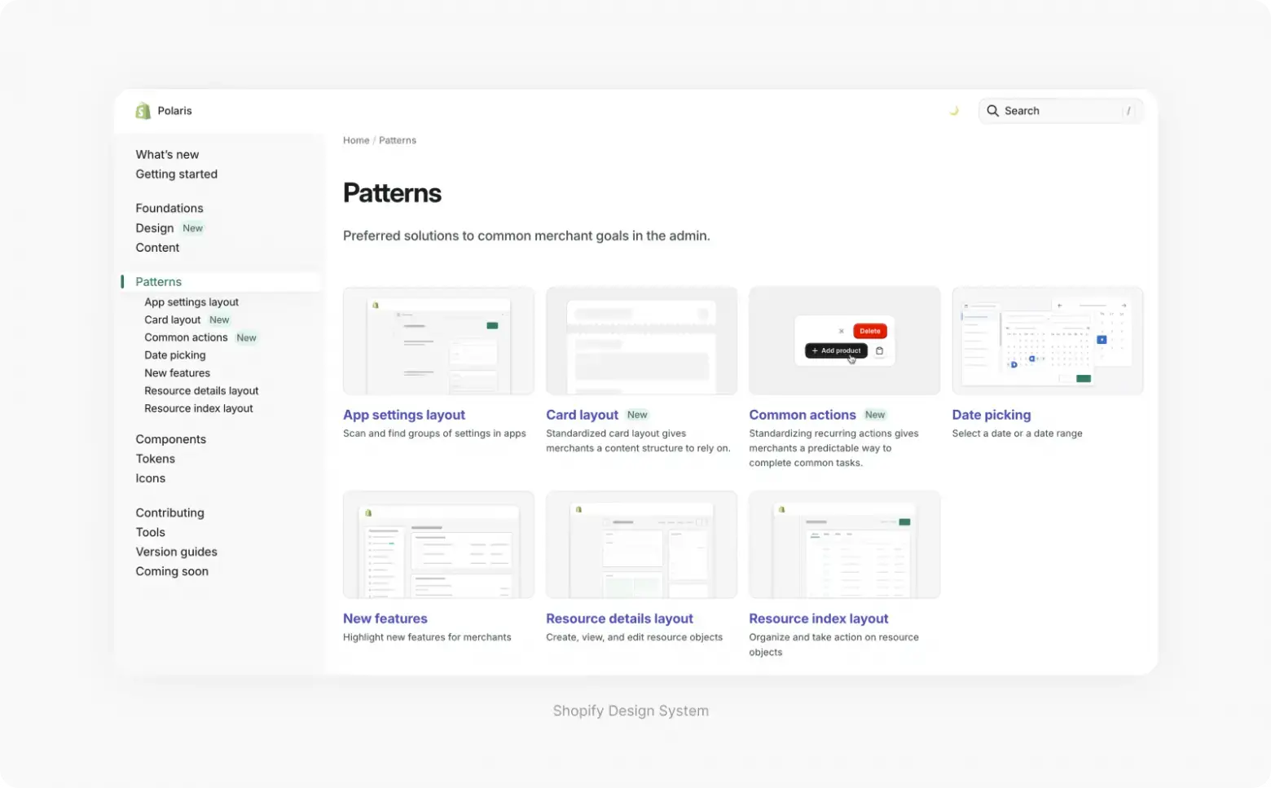Focus the Search input field
This screenshot has height=788, width=1271.
pos(1061,111)
